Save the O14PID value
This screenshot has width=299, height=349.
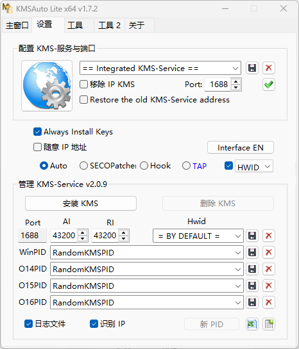click(x=252, y=269)
